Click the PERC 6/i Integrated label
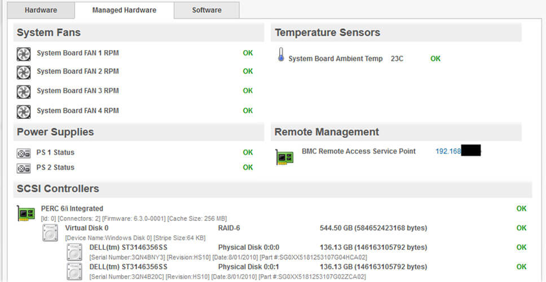Viewport: 546px width, 282px height. click(72, 209)
